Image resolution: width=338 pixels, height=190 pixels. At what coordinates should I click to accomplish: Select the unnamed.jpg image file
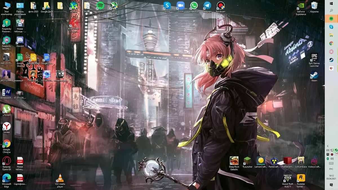tap(60, 76)
